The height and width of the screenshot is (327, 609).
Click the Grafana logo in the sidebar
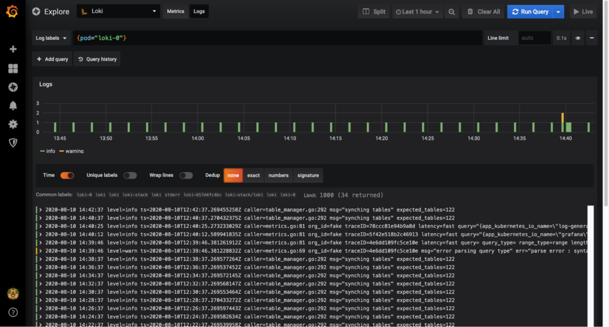[12, 11]
